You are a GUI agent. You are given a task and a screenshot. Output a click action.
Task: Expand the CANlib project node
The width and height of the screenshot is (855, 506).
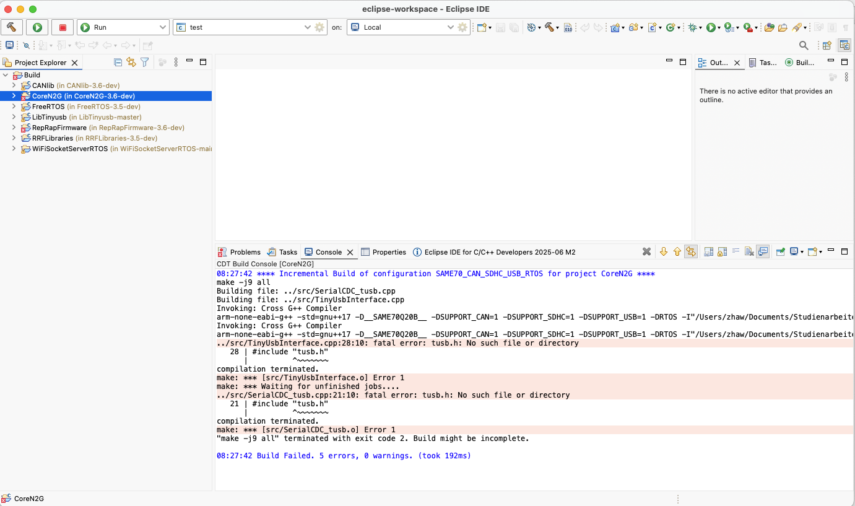[14, 85]
